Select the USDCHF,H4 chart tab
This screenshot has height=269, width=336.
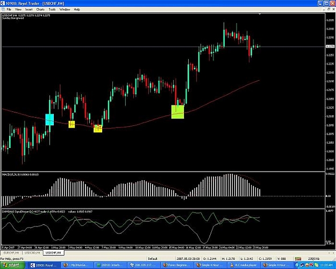pos(53,253)
